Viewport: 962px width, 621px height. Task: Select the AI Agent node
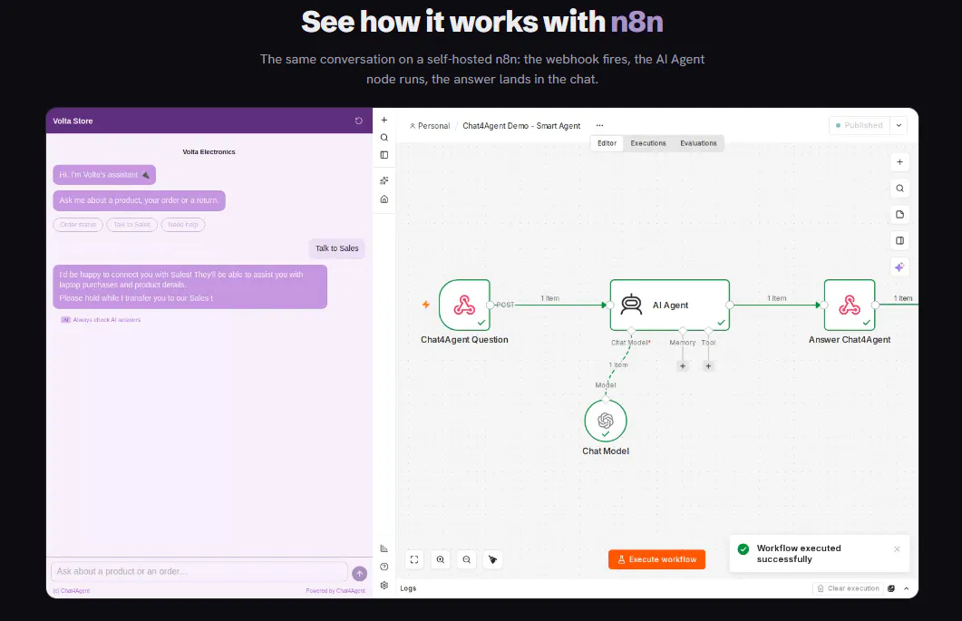click(x=669, y=305)
